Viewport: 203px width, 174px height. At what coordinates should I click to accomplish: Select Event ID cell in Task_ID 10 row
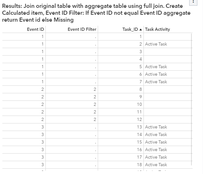point(42,105)
